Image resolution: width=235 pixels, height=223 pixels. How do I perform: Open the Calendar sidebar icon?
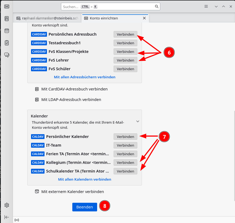click(7, 31)
